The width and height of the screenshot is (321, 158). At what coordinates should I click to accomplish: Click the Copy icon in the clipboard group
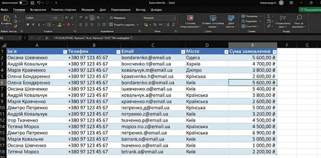tap(16, 21)
